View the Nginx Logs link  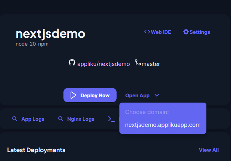click(x=81, y=119)
